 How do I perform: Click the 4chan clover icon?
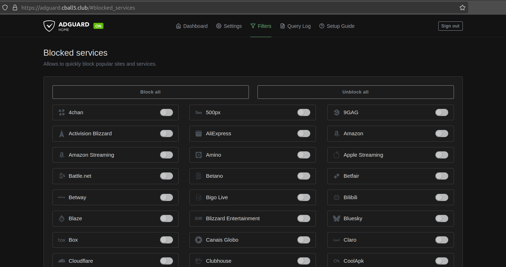(62, 112)
